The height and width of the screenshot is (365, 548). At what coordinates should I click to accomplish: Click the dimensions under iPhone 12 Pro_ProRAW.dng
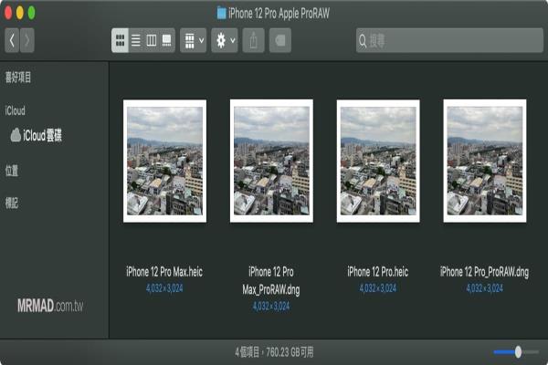click(x=484, y=288)
